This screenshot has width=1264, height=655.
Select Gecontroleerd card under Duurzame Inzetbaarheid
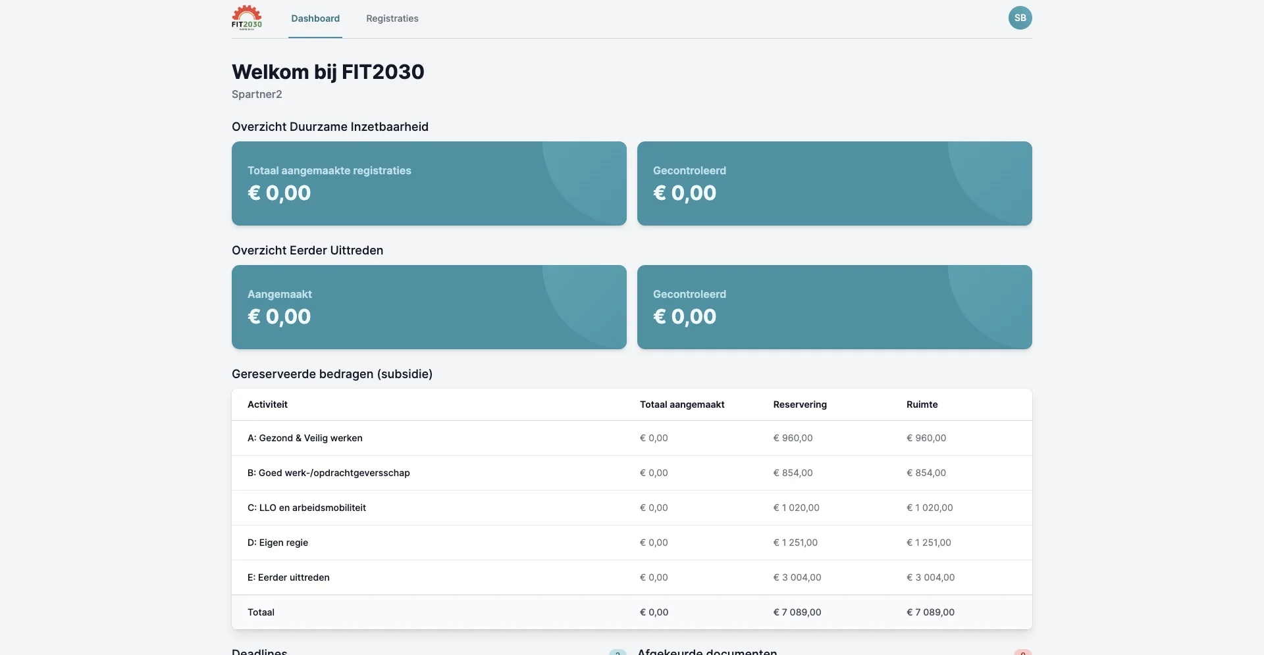[x=834, y=183]
